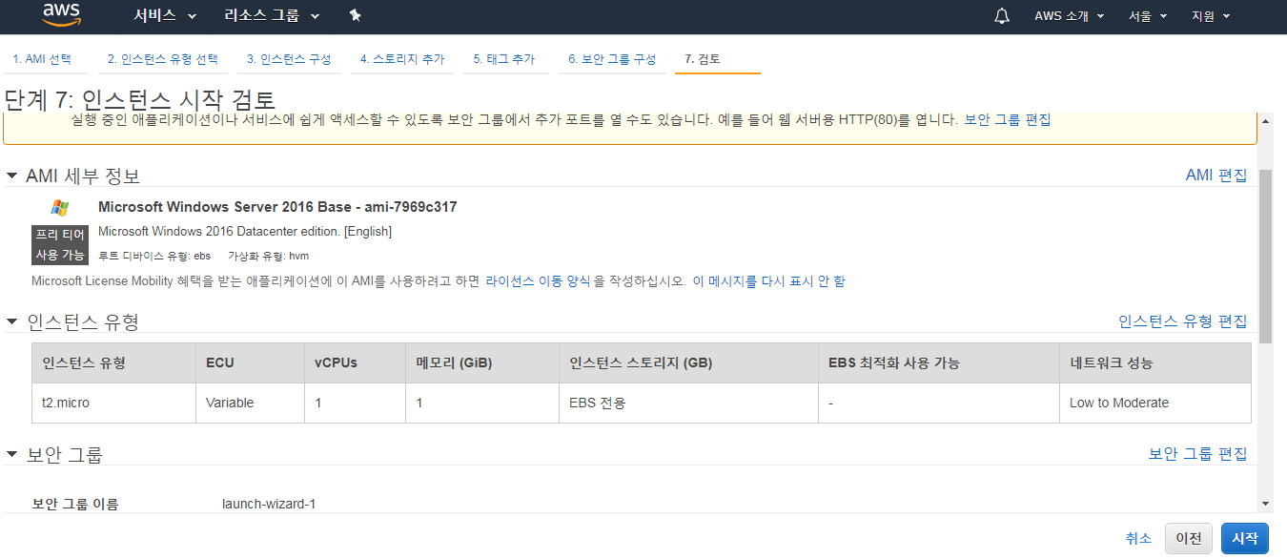Click the scrollbar up arrow
The image size is (1287, 559).
click(x=1265, y=121)
